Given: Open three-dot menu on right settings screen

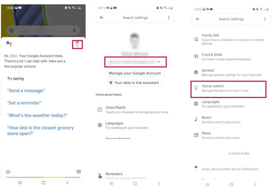Looking at the screenshot, I should coord(265,19).
